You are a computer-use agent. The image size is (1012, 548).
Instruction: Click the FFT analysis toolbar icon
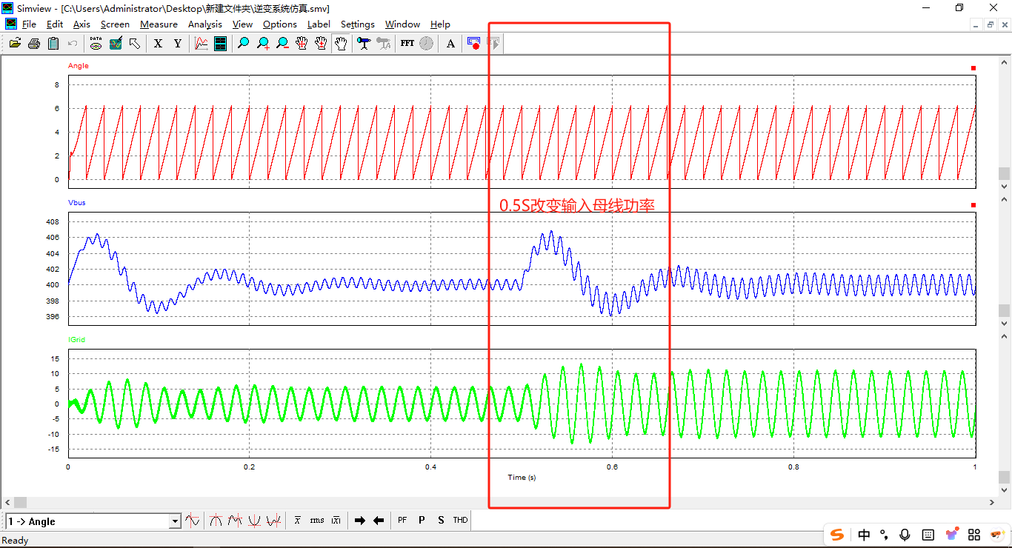click(x=407, y=44)
